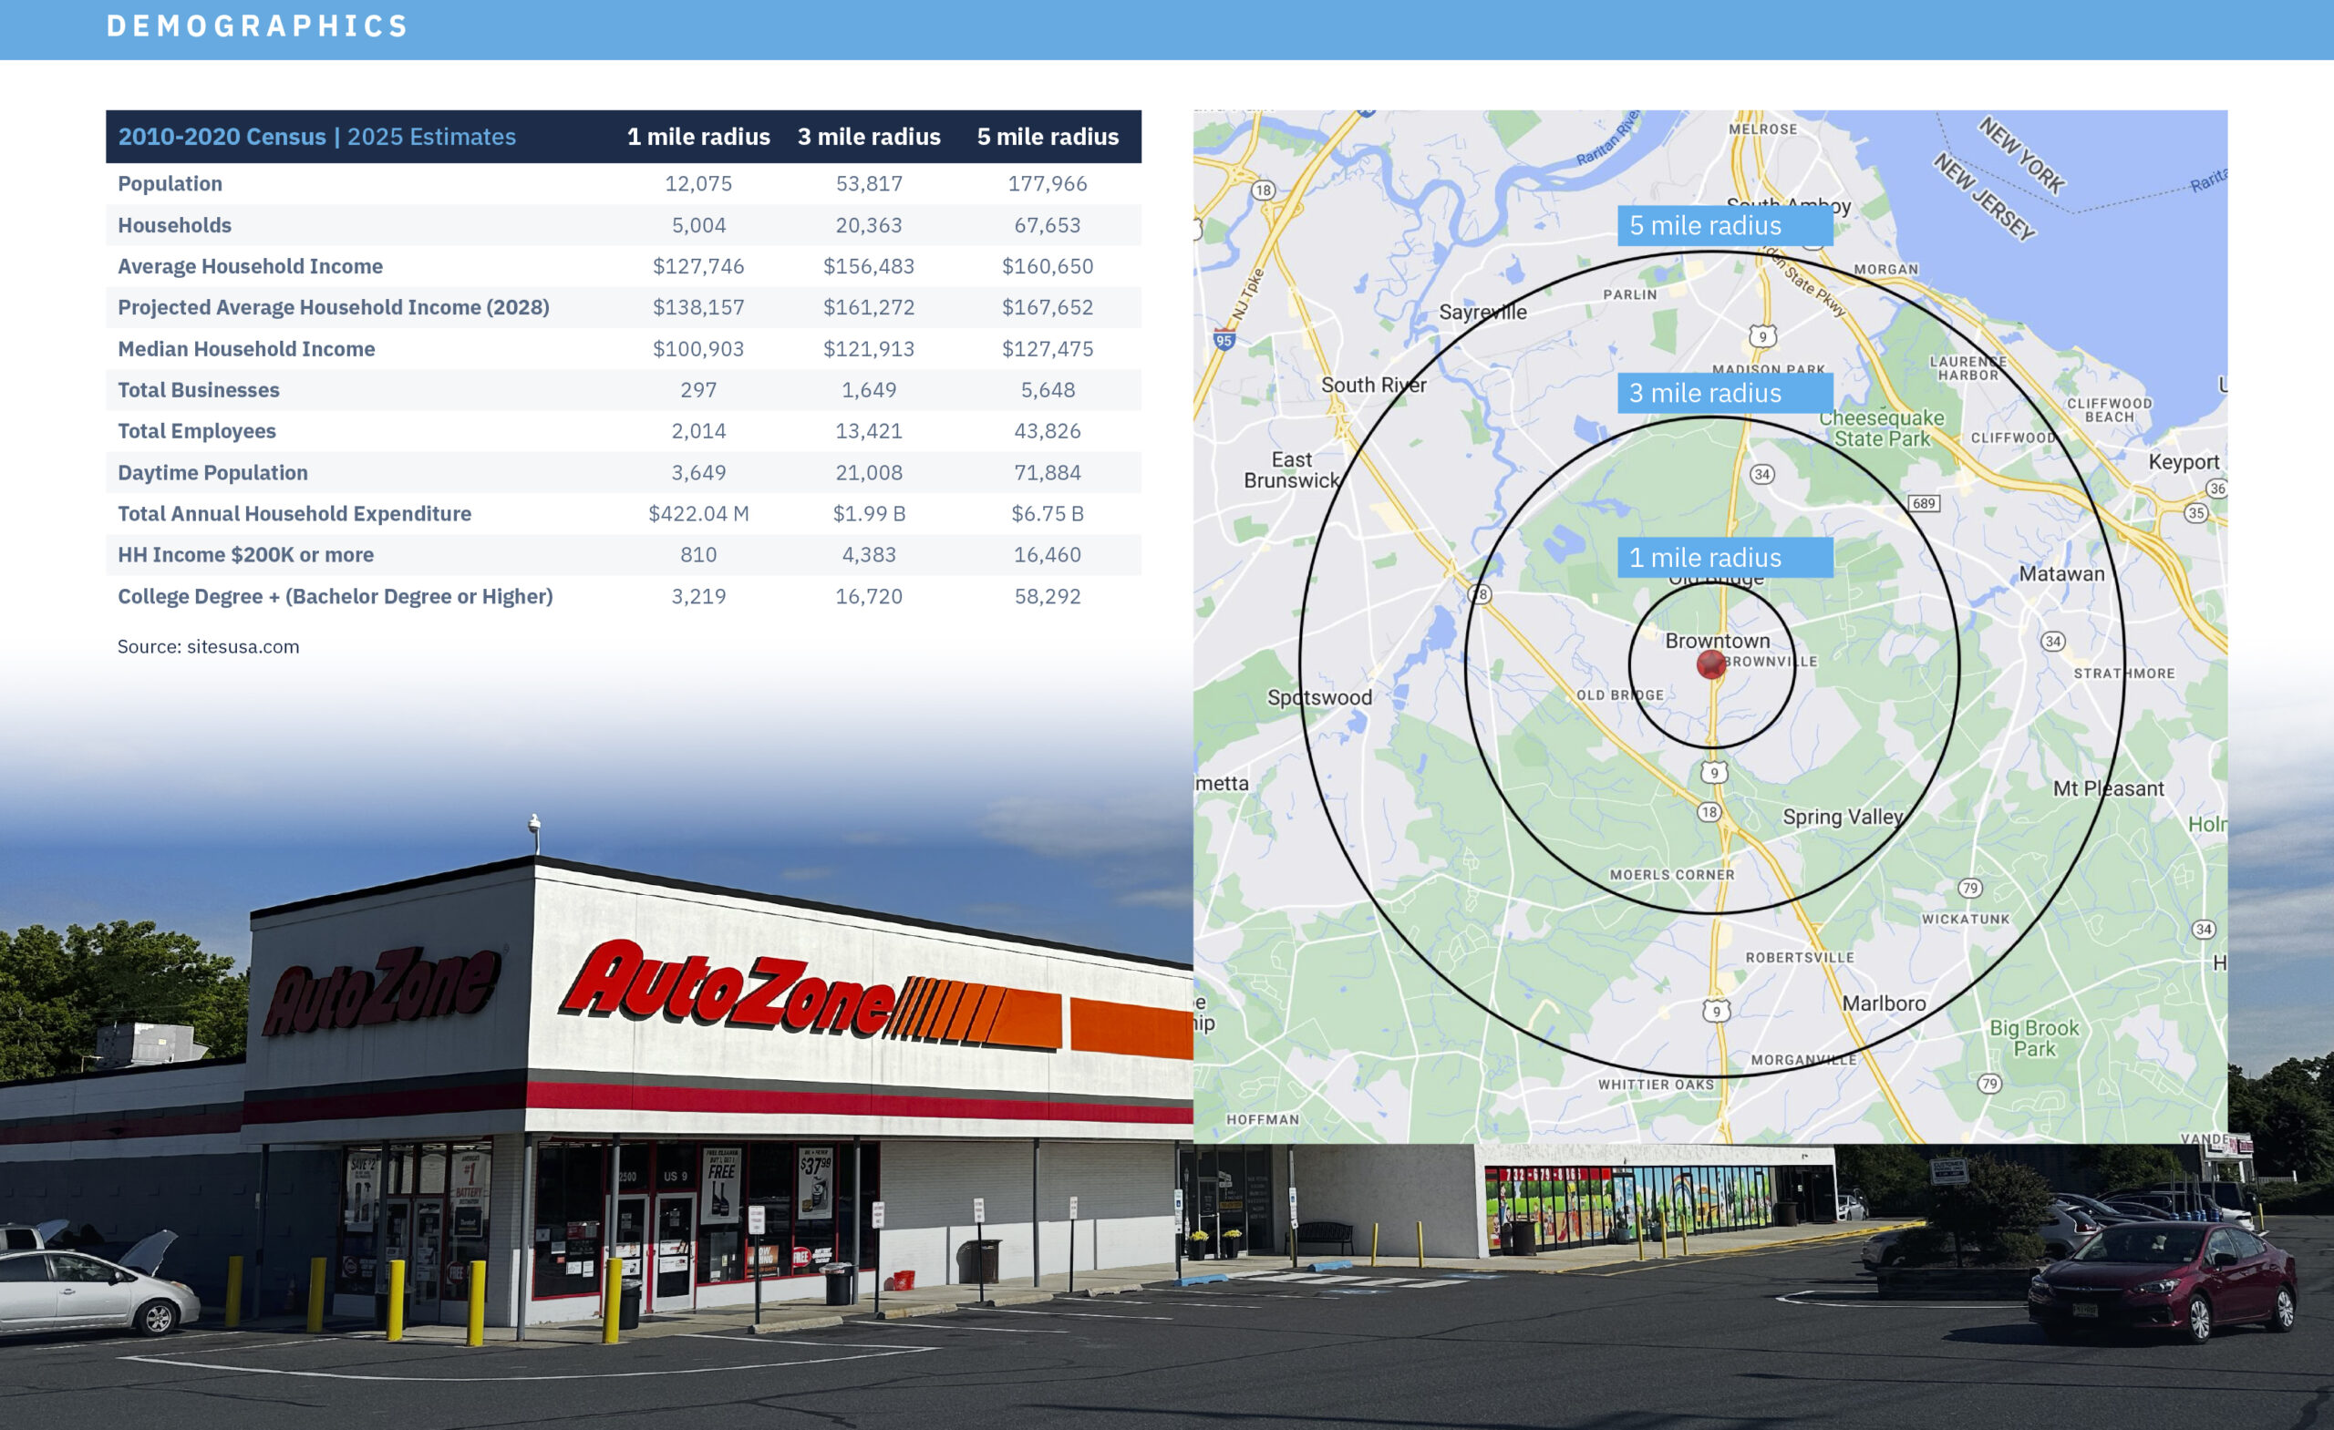Select the map's blue "3 mile radius" label
The height and width of the screenshot is (1430, 2334).
pyautogui.click(x=1725, y=393)
